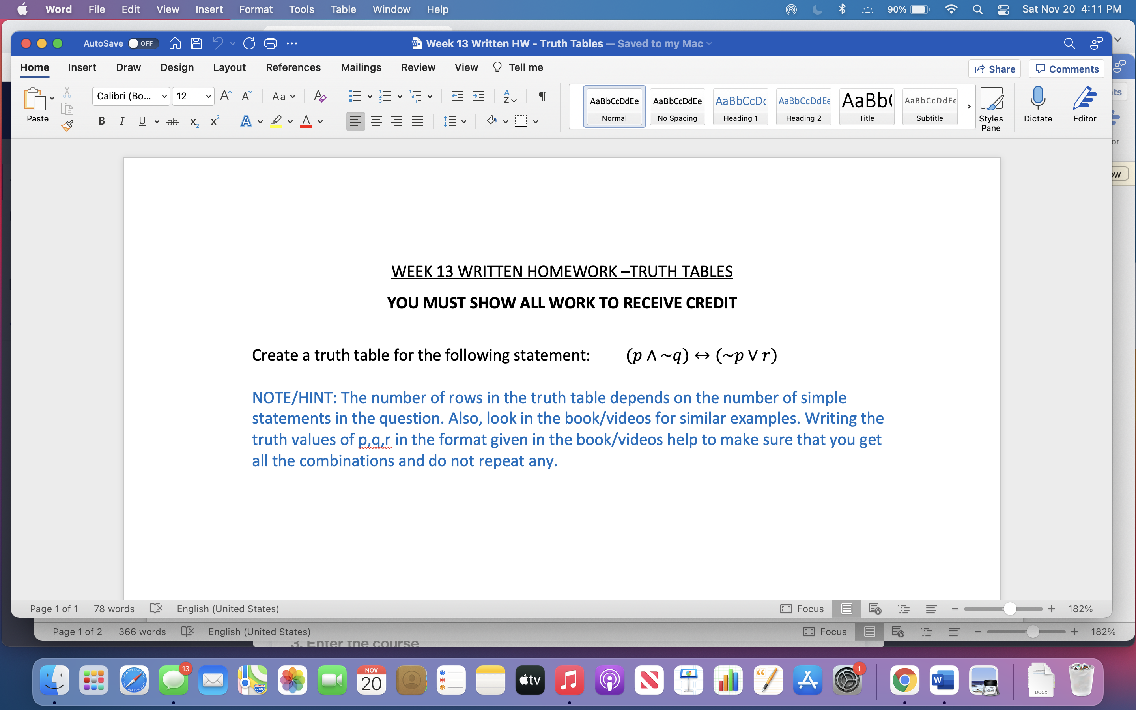Open the font size dropdown

208,96
